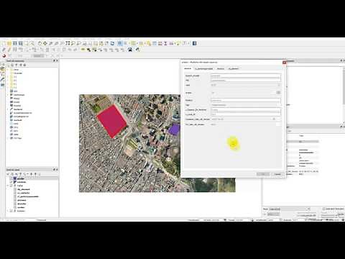Open the date dropdown arrow in feature dialog
Screen dimensions: 345x259
point(274,119)
